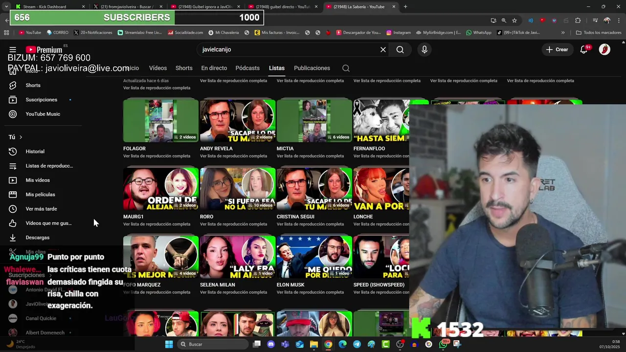Start voice search with microphone icon
The height and width of the screenshot is (352, 626).
tap(425, 49)
